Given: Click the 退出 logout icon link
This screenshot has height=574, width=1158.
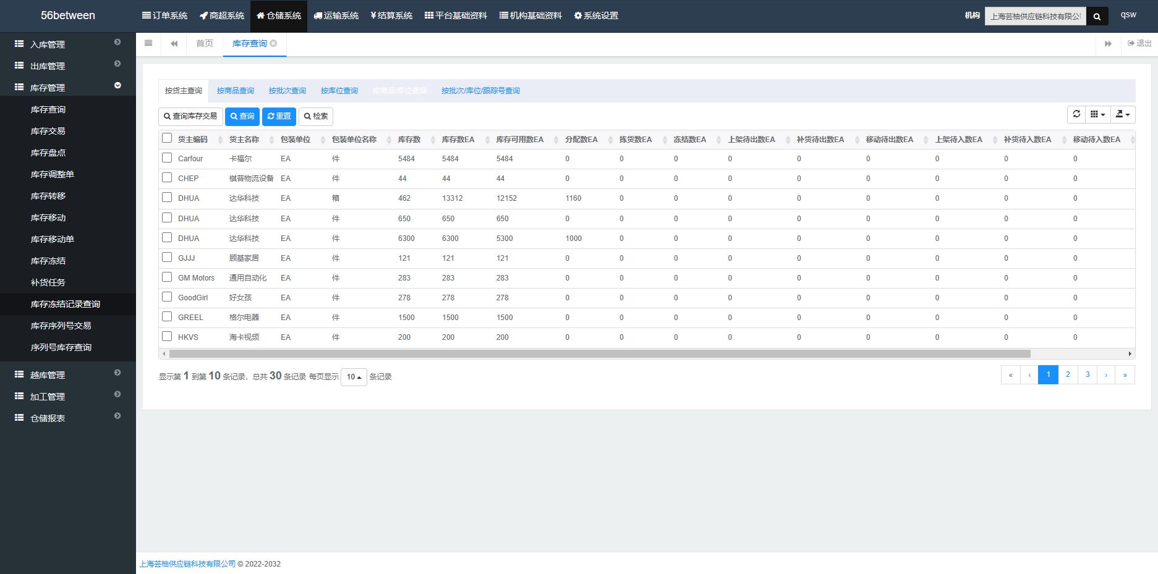Looking at the screenshot, I should pyautogui.click(x=1139, y=43).
